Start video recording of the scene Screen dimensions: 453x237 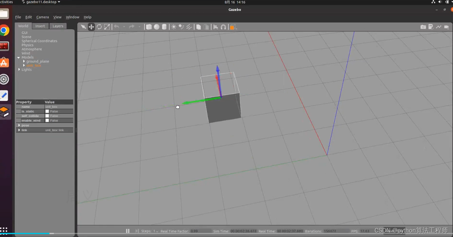(x=446, y=27)
